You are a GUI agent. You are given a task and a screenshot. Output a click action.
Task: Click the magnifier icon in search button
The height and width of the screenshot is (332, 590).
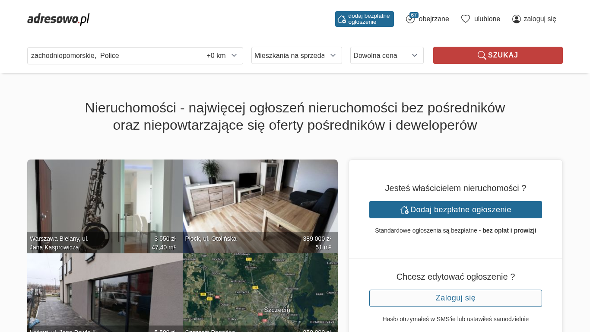coord(482,55)
